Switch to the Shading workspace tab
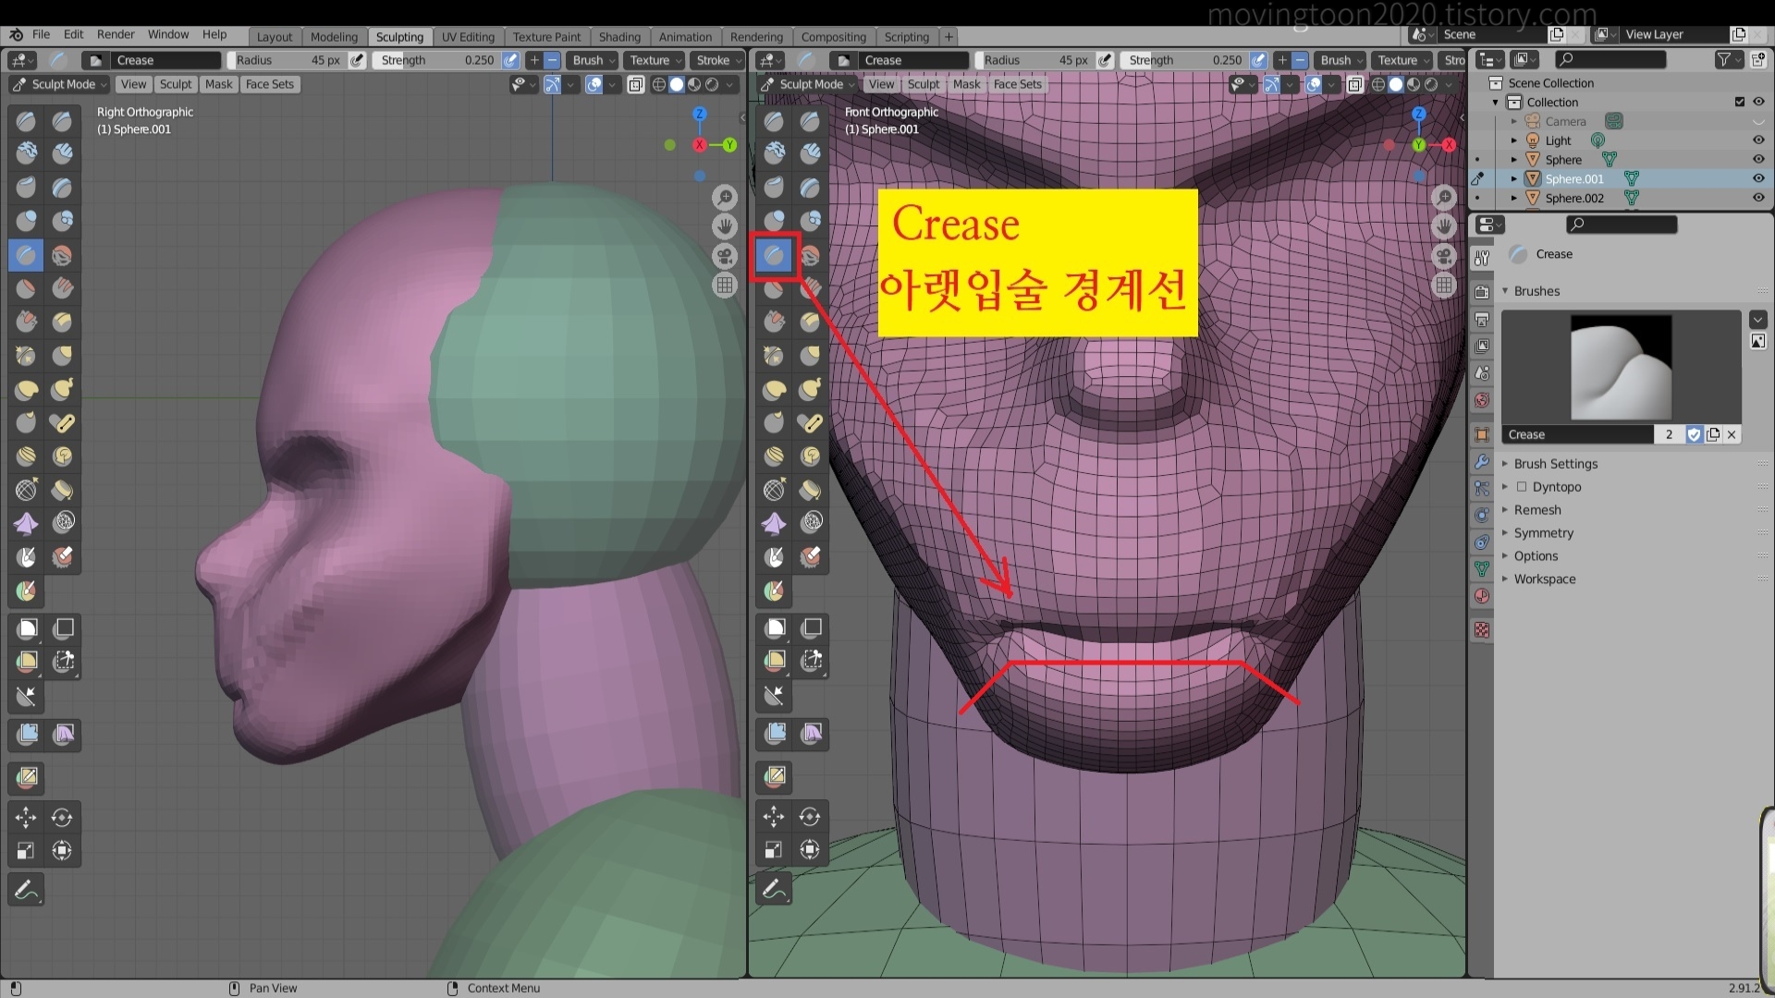The height and width of the screenshot is (998, 1775). [619, 37]
